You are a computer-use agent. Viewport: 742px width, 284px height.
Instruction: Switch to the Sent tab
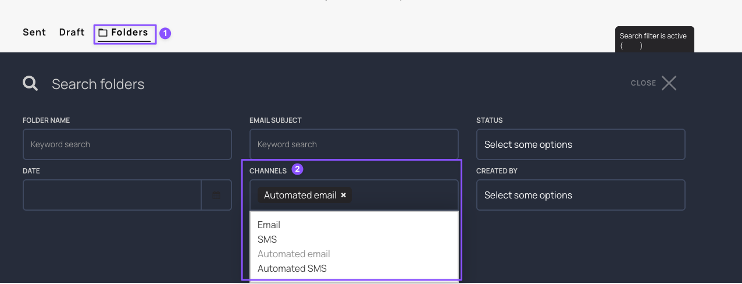click(34, 33)
